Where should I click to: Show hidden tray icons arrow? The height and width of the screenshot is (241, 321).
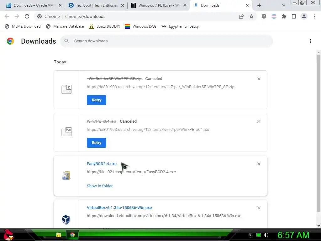(x=250, y=235)
